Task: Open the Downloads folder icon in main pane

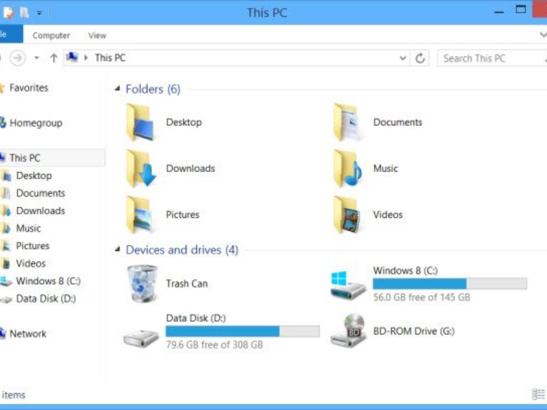Action: 141,169
